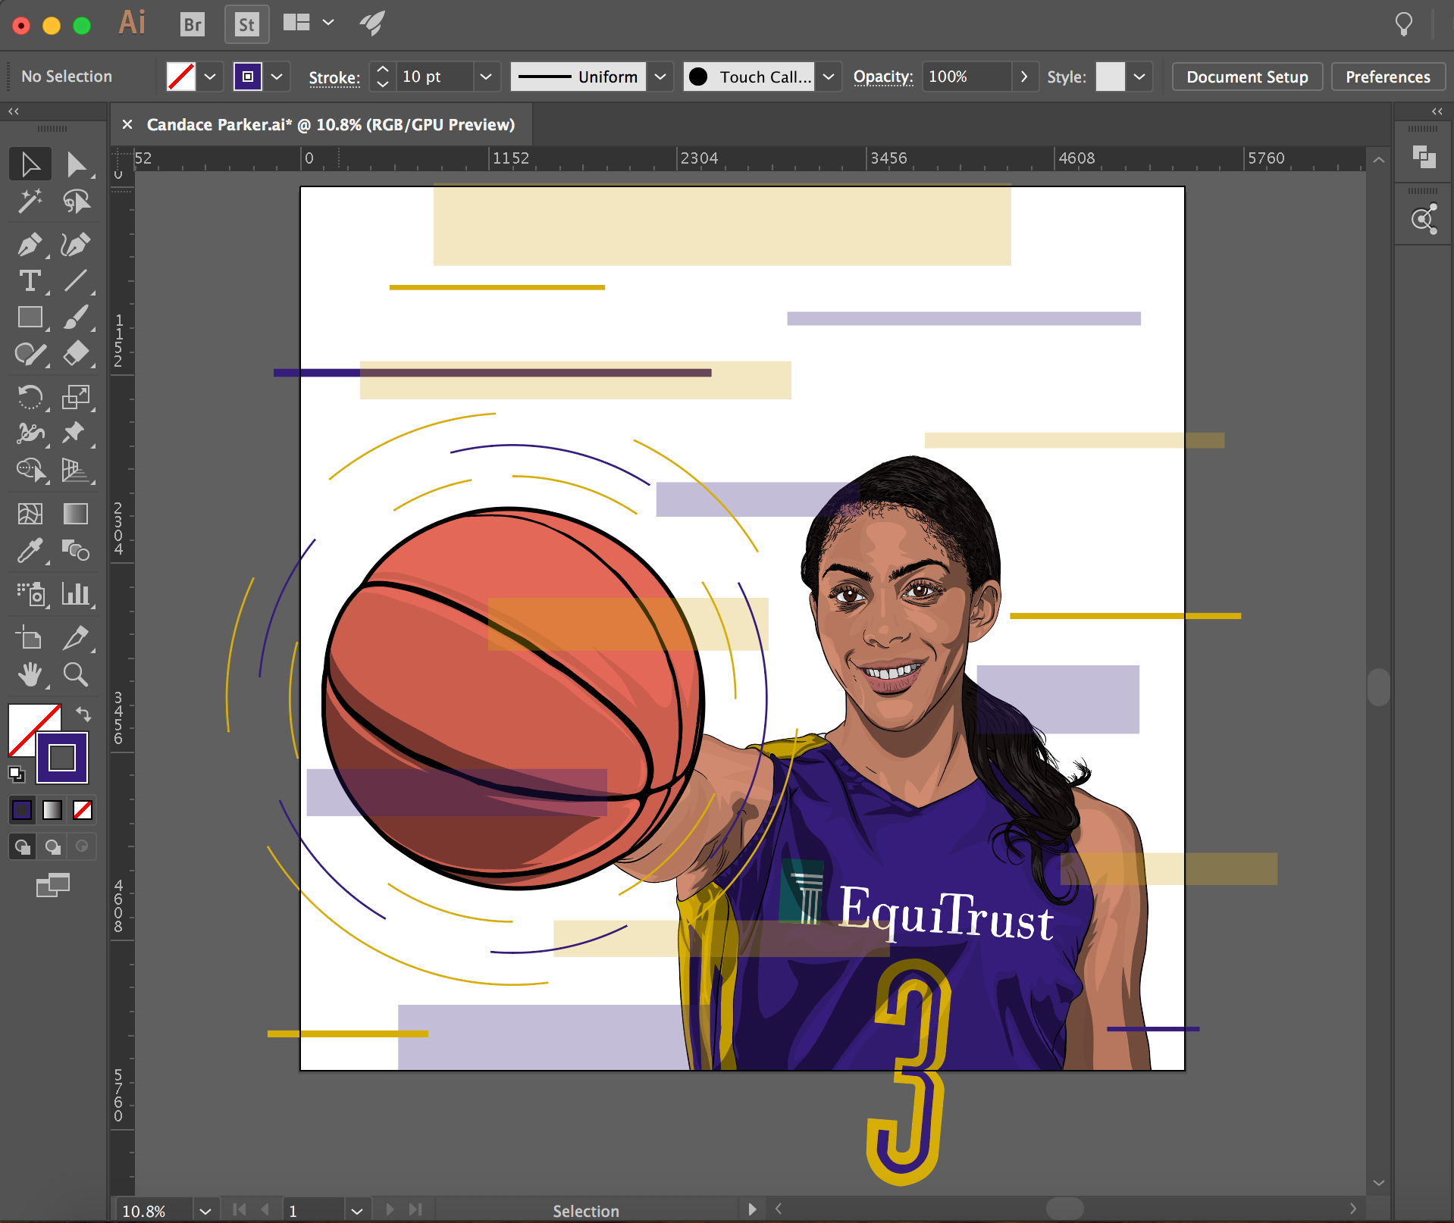Pick the Symbol Sprayer tool

click(30, 594)
